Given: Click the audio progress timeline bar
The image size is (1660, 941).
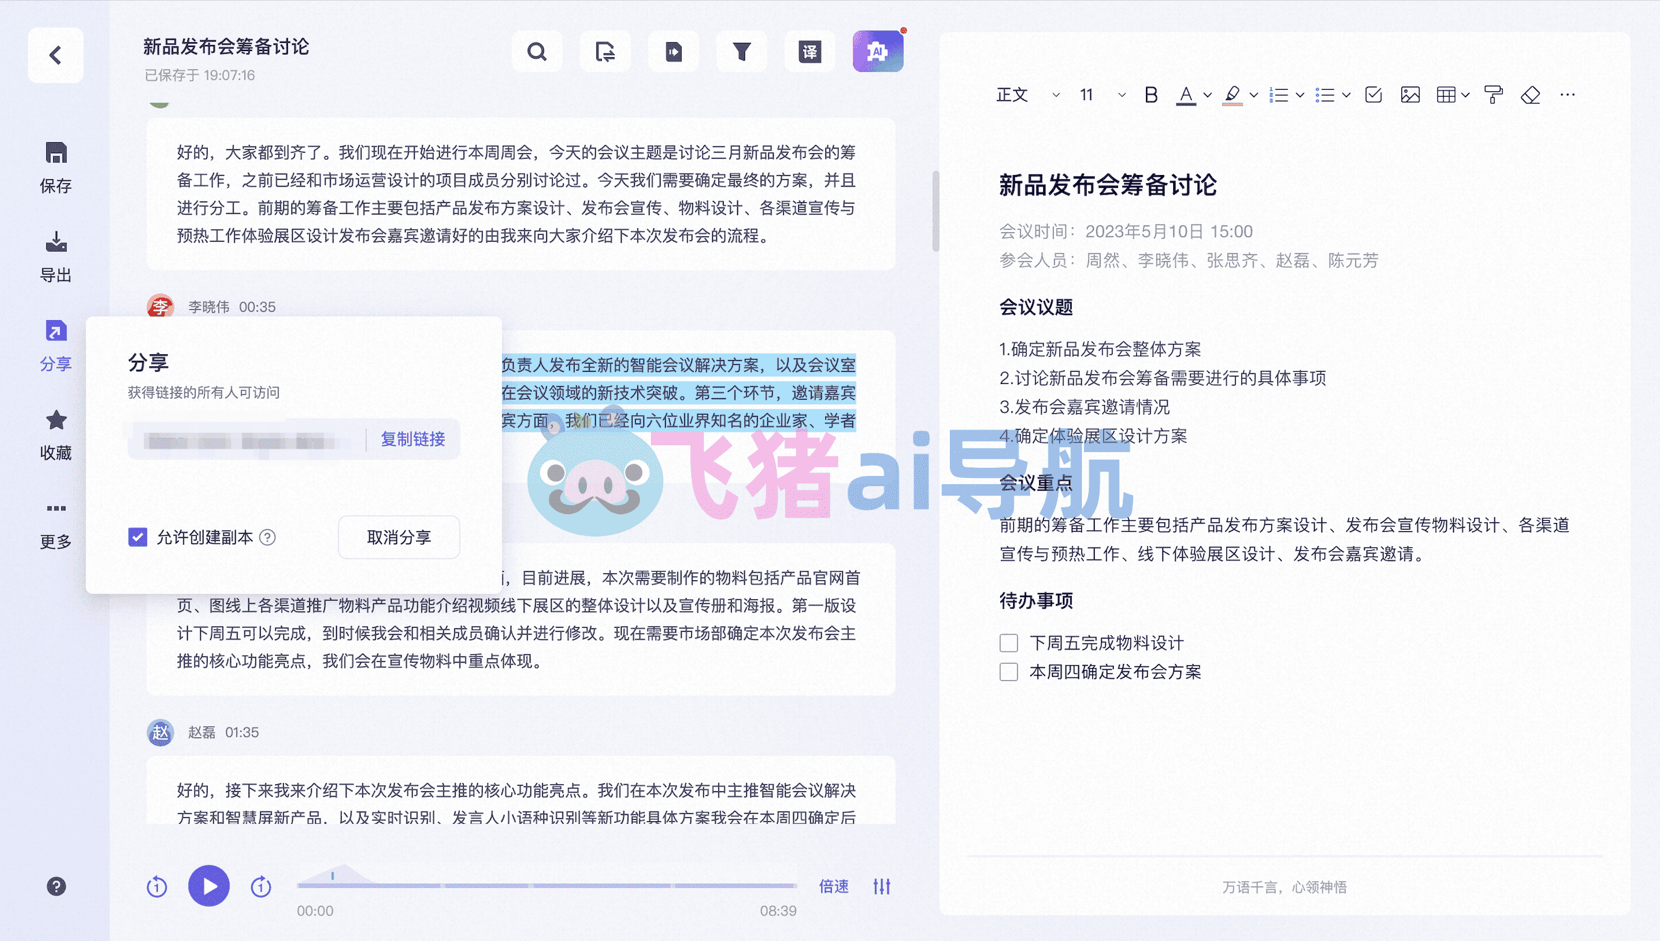Looking at the screenshot, I should coord(546,885).
